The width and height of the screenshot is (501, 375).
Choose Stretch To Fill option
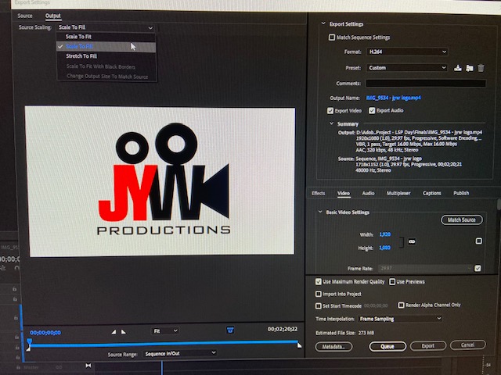click(106, 56)
